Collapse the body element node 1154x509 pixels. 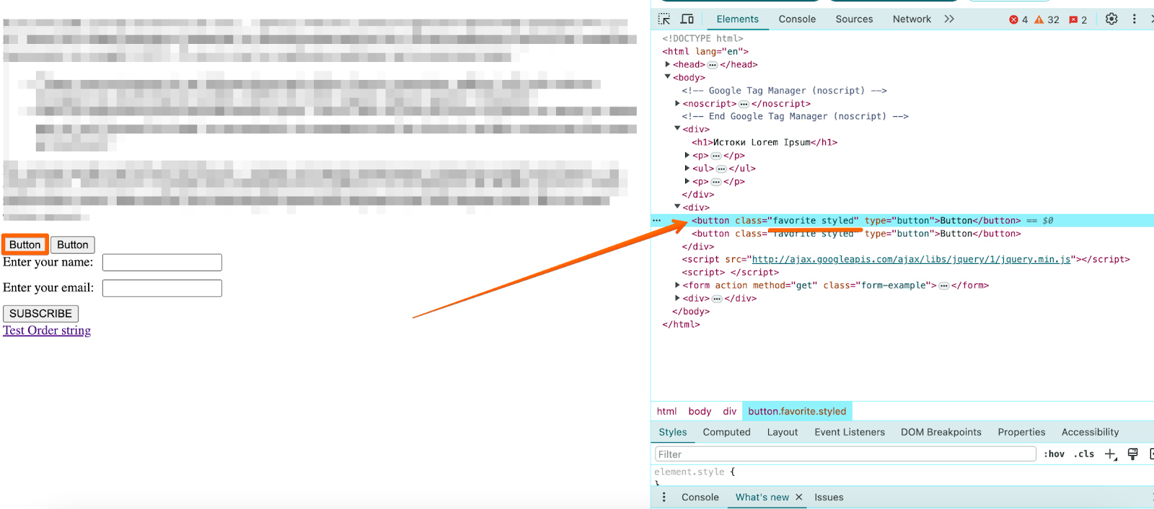tap(668, 76)
